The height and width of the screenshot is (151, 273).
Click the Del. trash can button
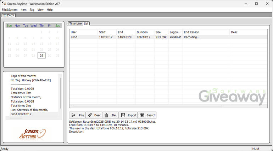click(x=111, y=115)
